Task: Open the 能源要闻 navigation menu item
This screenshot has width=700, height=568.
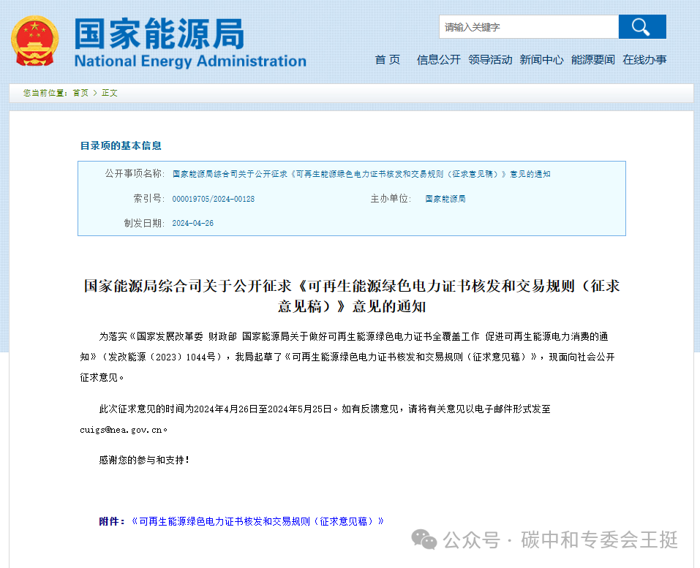Action: [x=592, y=60]
